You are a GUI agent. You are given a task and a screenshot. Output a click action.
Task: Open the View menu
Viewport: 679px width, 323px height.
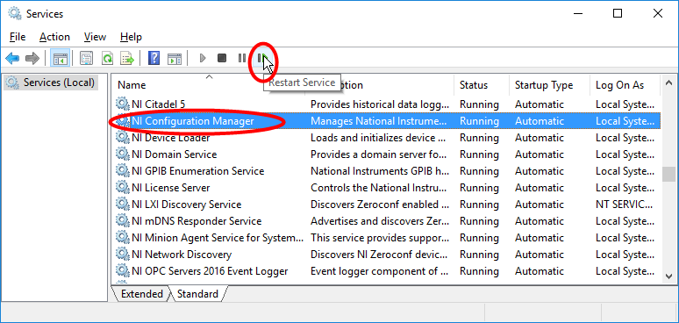[96, 37]
